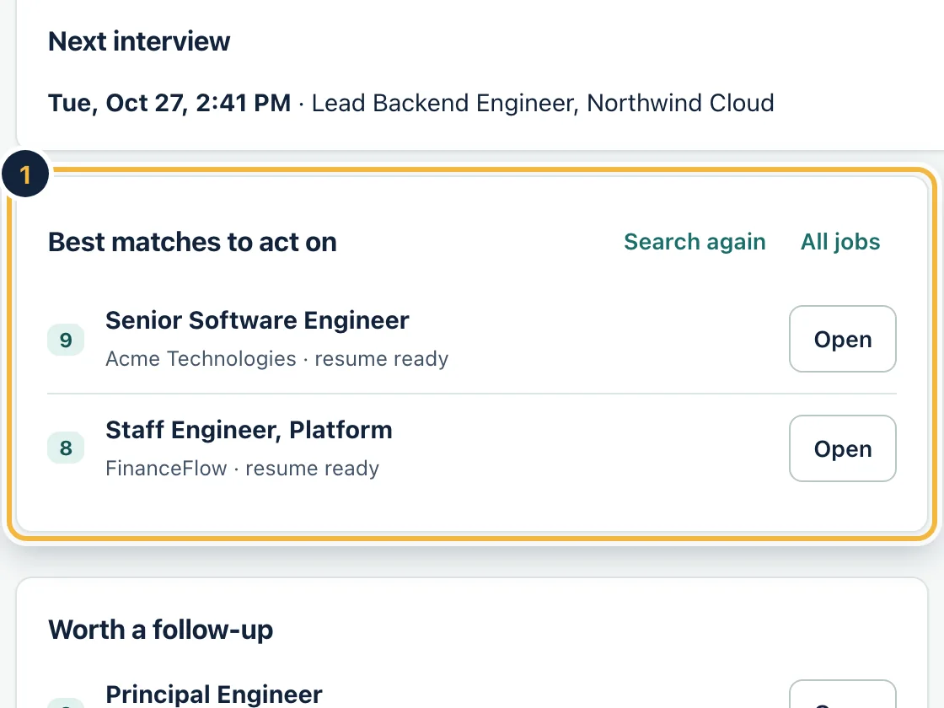Image resolution: width=944 pixels, height=708 pixels.
Task: Select the Principal Engineer title
Action: tap(214, 695)
